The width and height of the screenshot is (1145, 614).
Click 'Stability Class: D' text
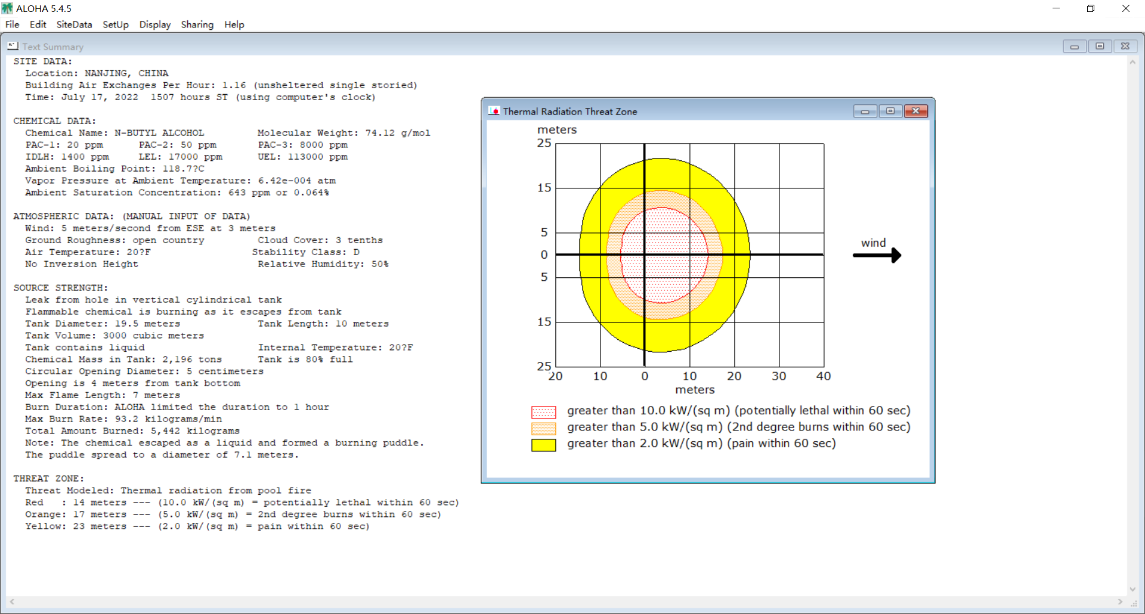pyautogui.click(x=305, y=252)
